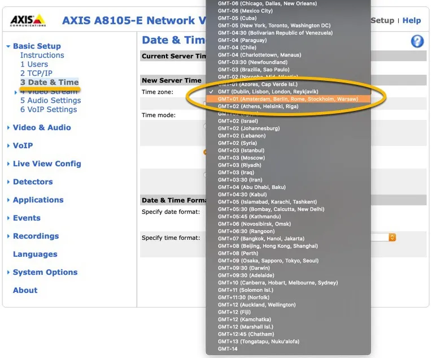Choose GMT-04 Charlottetown, Manaus
431x358 pixels.
tap(288, 55)
